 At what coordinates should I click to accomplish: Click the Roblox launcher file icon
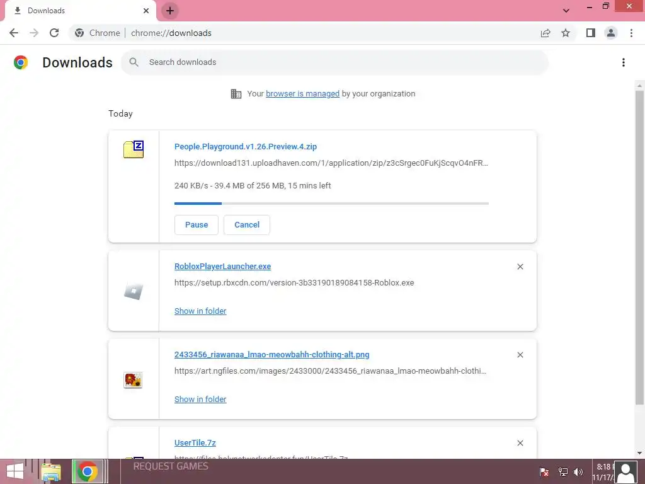(134, 291)
